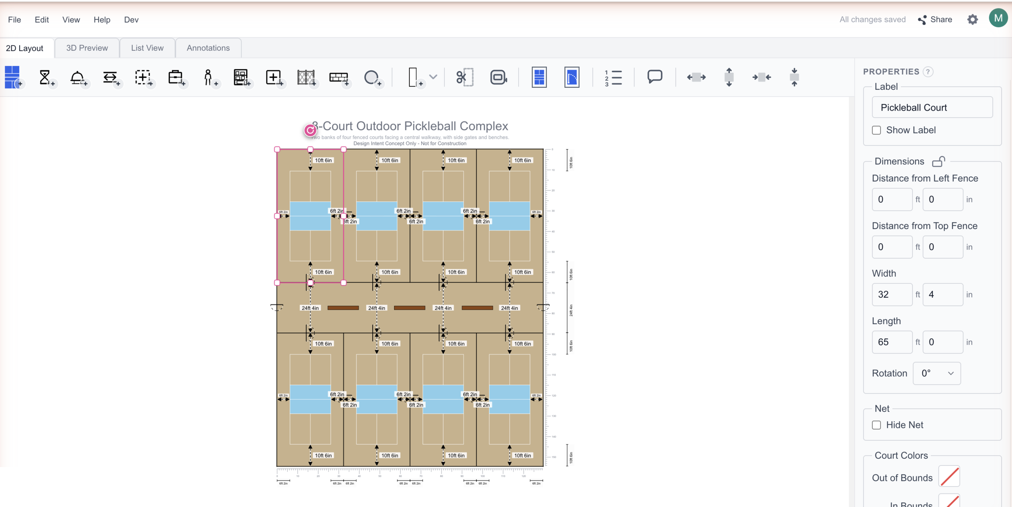The width and height of the screenshot is (1012, 507).
Task: Open the user avatar M menu
Action: (998, 18)
